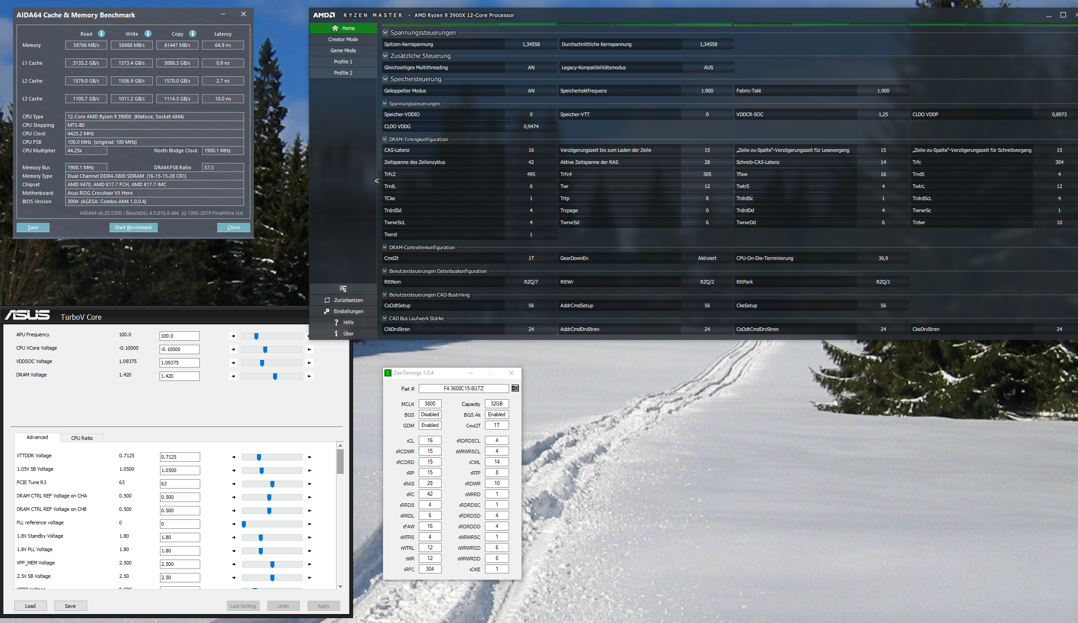Click the Latency column header in AIDA64
The width and height of the screenshot is (1078, 623).
coord(223,34)
